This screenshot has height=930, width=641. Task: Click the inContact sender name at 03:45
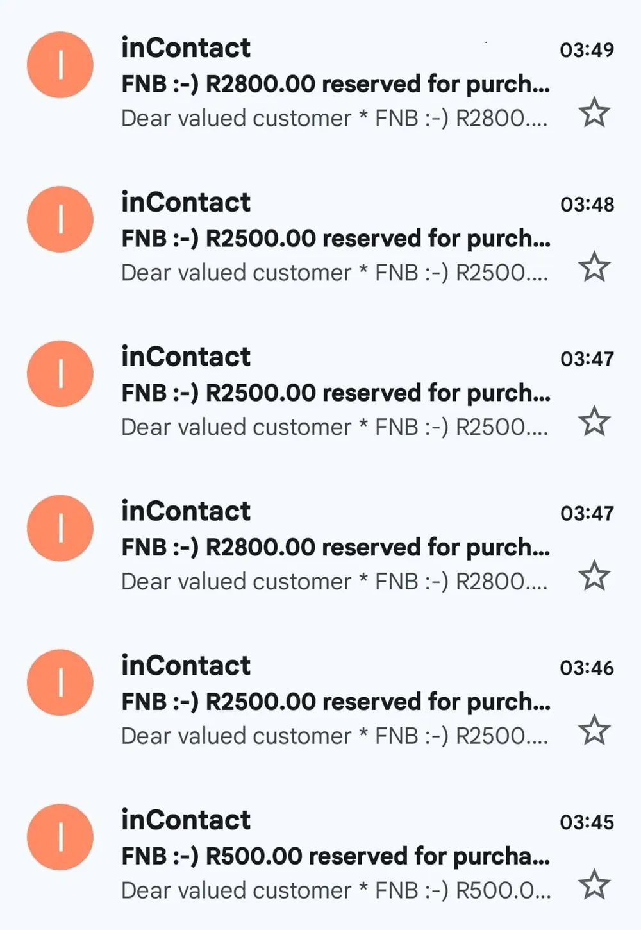(x=186, y=820)
